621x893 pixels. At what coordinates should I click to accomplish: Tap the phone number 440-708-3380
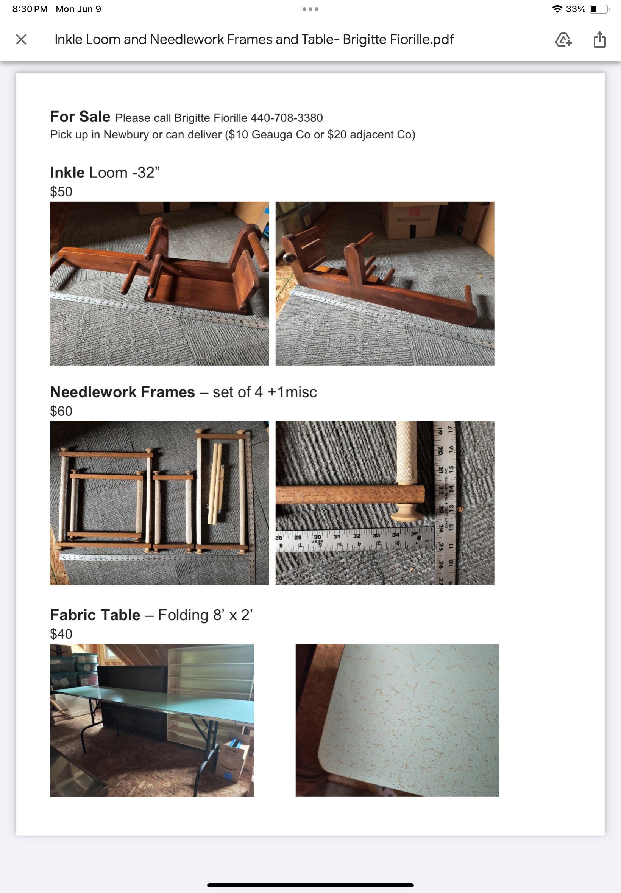coord(286,118)
